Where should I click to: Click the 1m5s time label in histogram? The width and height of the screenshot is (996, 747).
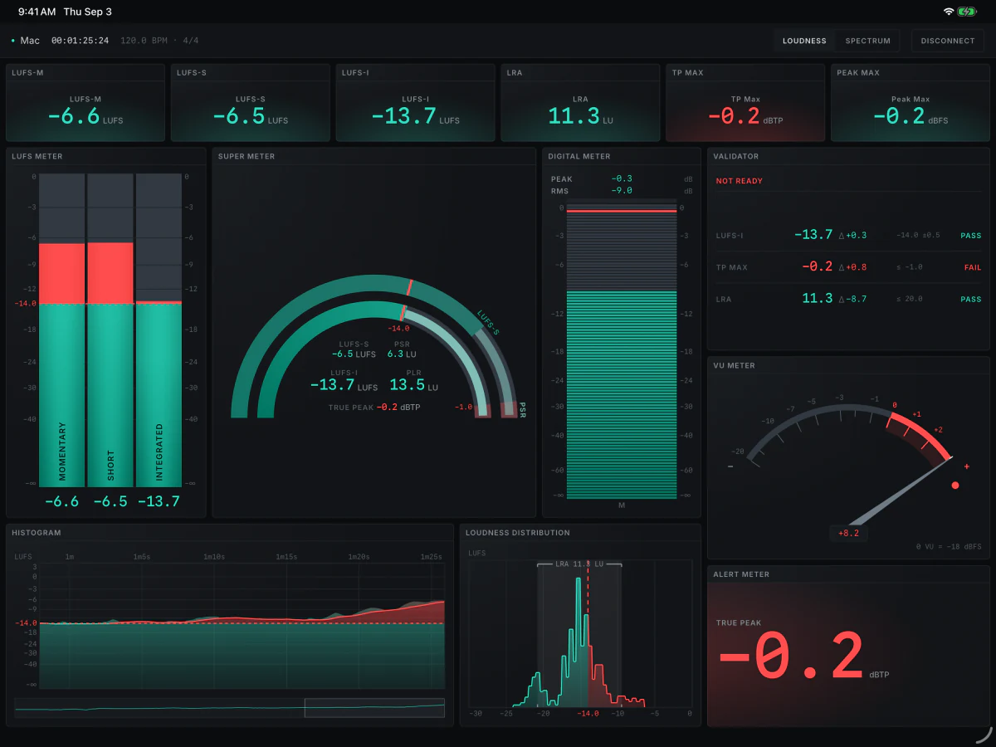click(x=142, y=557)
